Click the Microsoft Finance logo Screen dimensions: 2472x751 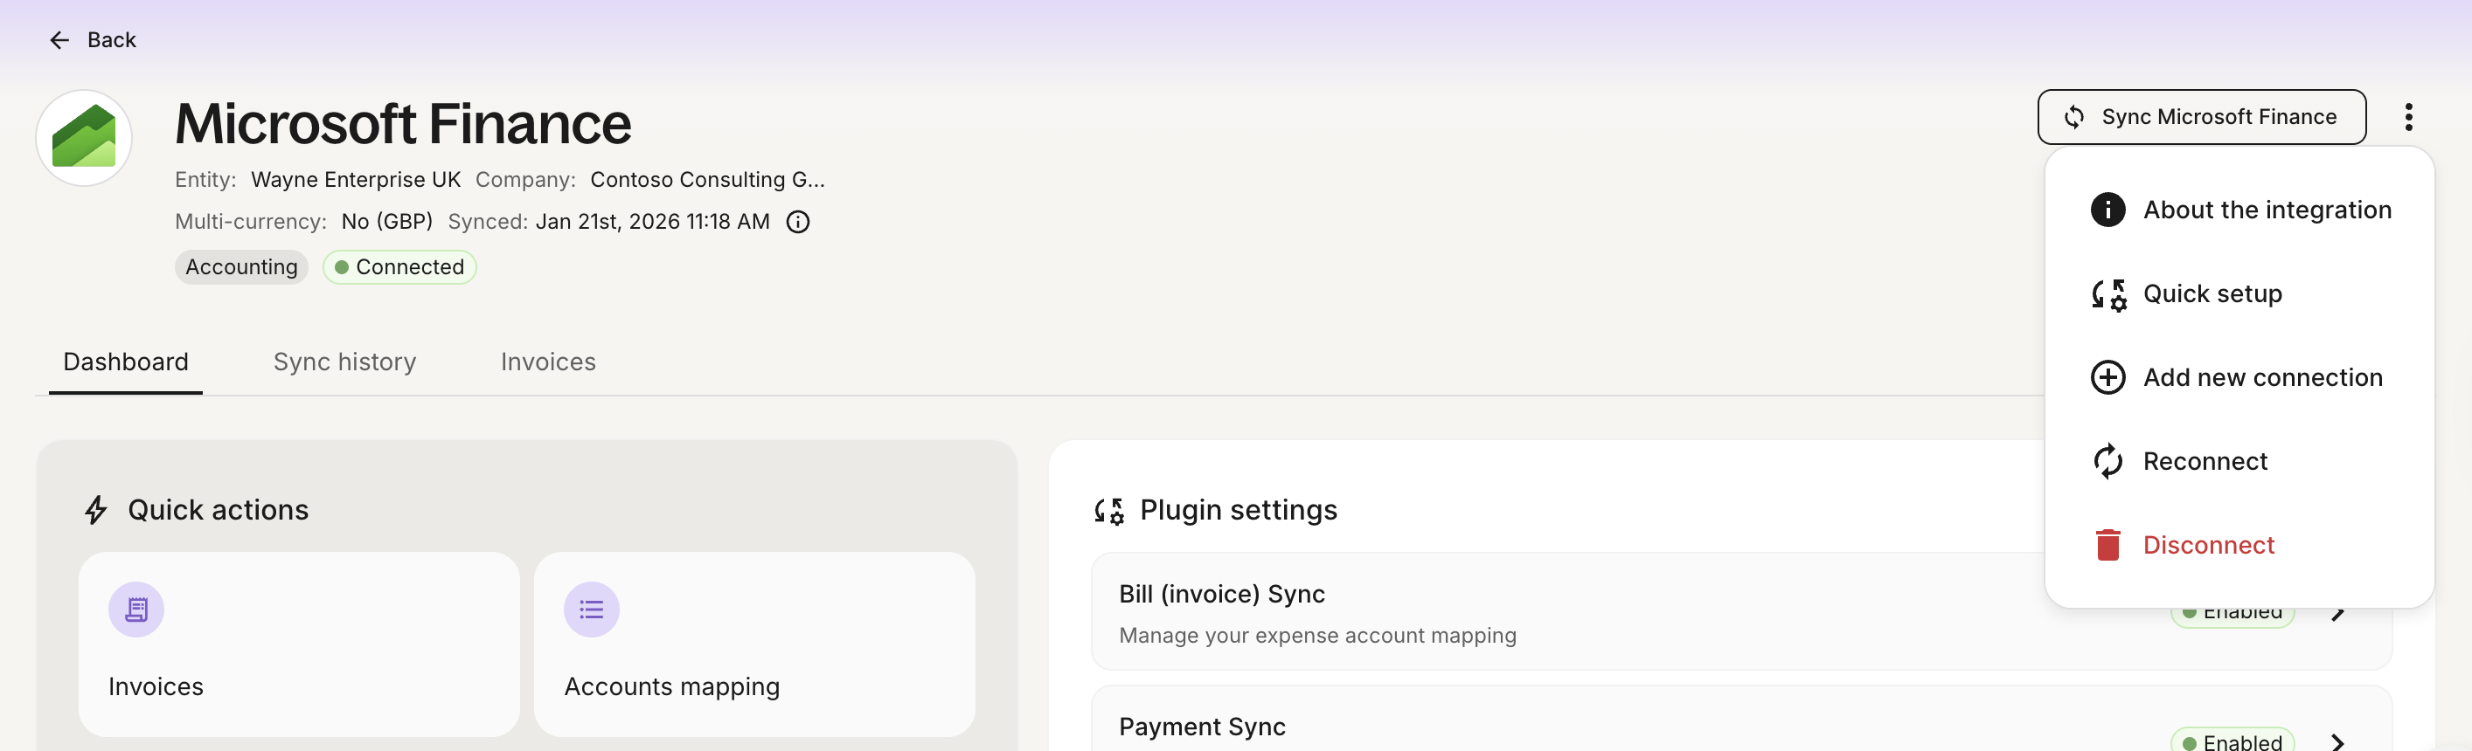coord(85,138)
